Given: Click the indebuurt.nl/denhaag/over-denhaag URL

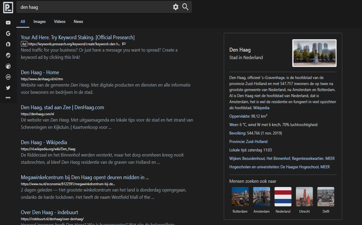Looking at the screenshot, I should click(x=52, y=219).
